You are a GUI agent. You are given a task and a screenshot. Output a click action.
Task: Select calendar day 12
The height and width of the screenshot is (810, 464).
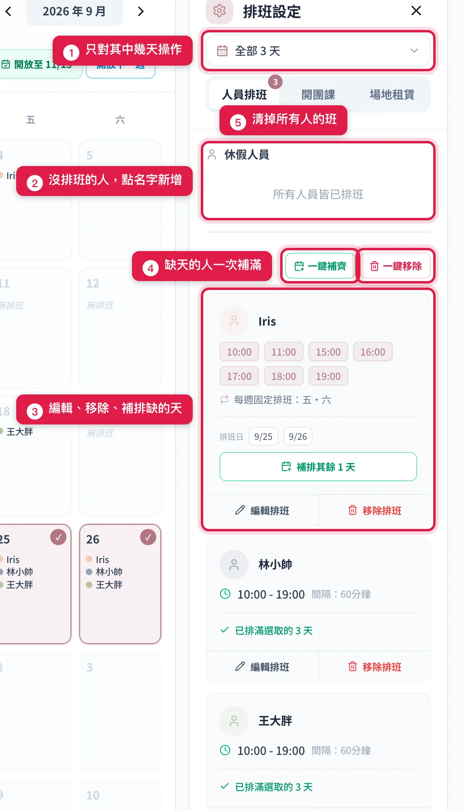point(120,328)
